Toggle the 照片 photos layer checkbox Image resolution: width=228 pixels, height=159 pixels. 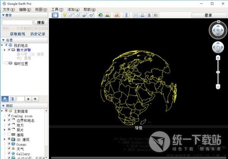(9, 129)
